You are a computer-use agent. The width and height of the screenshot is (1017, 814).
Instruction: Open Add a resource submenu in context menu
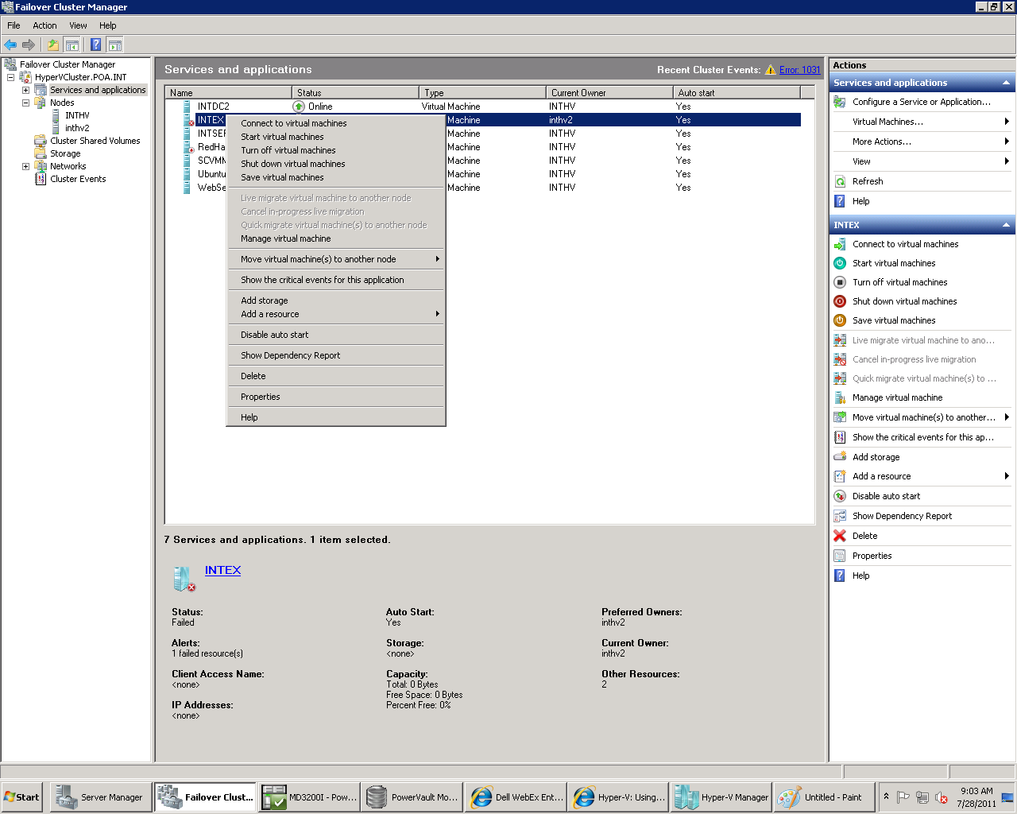pyautogui.click(x=336, y=314)
